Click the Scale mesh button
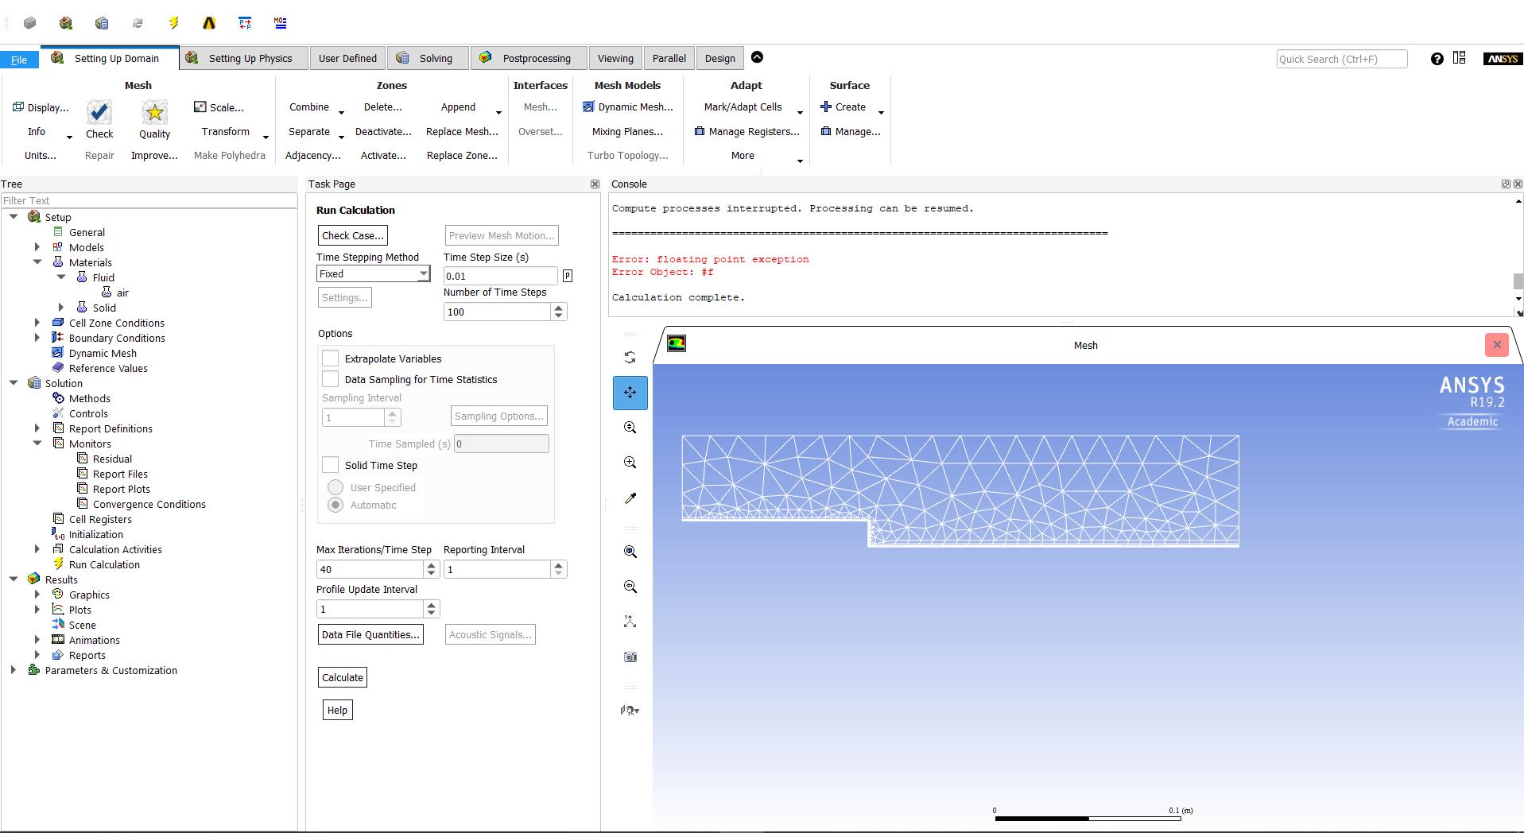The height and width of the screenshot is (833, 1524). pos(219,107)
